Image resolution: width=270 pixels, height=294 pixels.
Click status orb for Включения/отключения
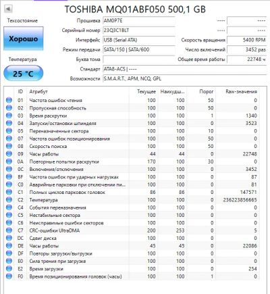click(x=9, y=169)
